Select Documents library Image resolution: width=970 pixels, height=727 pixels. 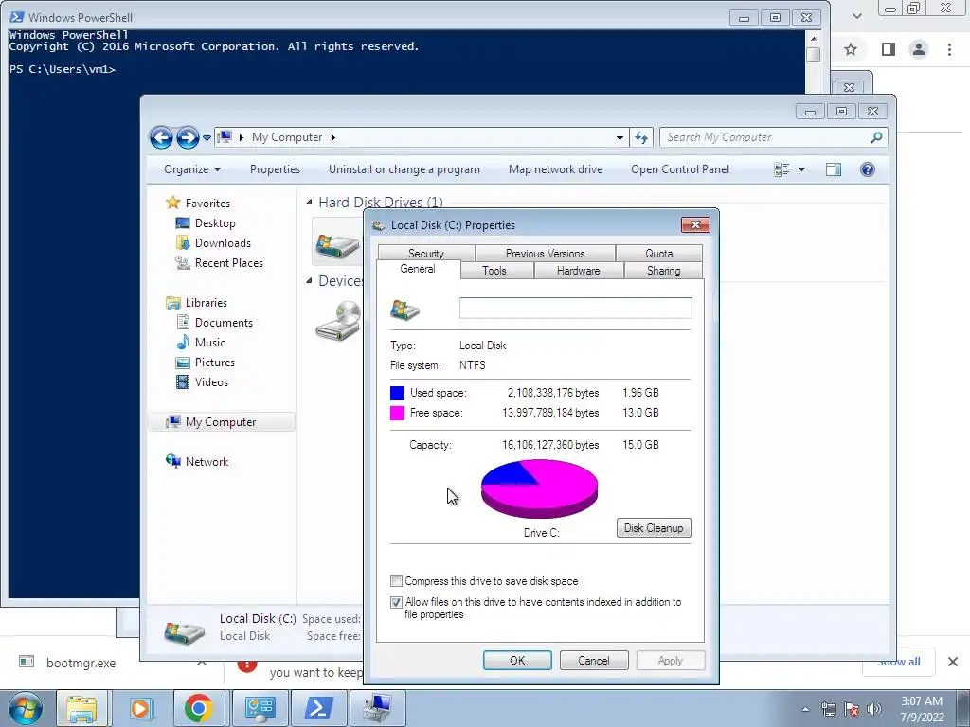(x=224, y=323)
